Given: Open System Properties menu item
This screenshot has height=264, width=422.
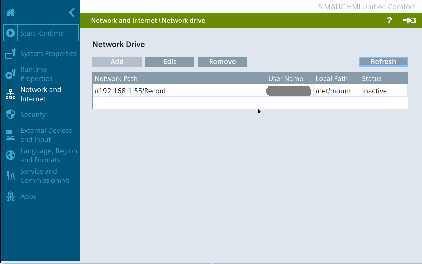Looking at the screenshot, I should (49, 54).
